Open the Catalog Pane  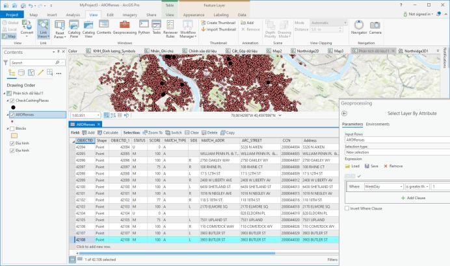[x=73, y=29]
